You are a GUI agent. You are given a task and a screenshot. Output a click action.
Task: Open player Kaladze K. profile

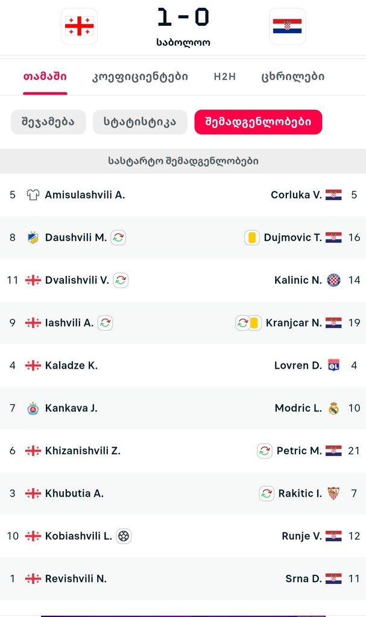tap(71, 365)
